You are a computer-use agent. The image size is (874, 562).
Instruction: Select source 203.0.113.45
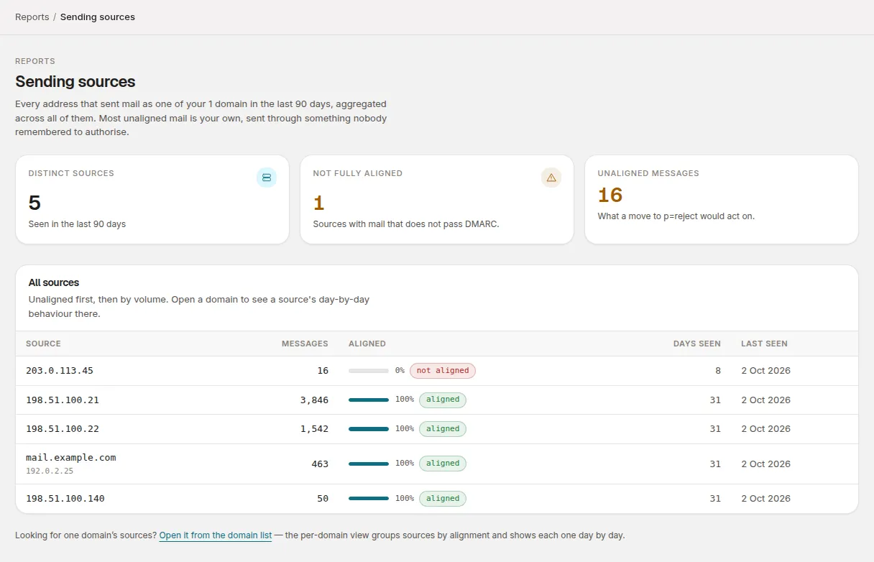point(60,371)
